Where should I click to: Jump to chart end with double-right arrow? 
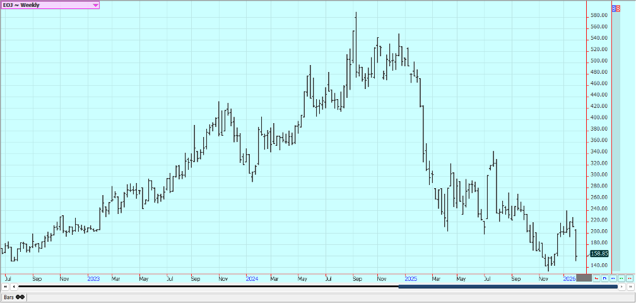click(630, 287)
